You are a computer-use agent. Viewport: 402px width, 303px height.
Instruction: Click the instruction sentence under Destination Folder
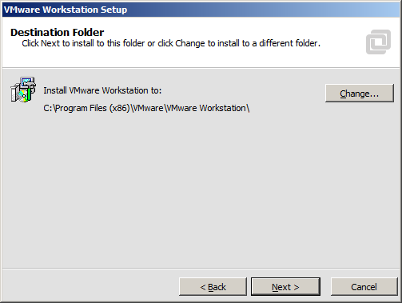click(171, 43)
